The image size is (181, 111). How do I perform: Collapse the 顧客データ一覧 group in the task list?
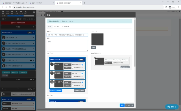(x=34, y=33)
